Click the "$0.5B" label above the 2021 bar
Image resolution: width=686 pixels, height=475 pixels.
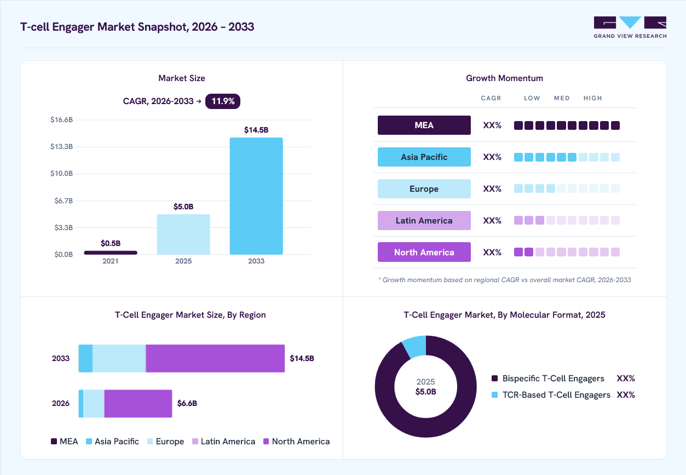click(x=111, y=243)
